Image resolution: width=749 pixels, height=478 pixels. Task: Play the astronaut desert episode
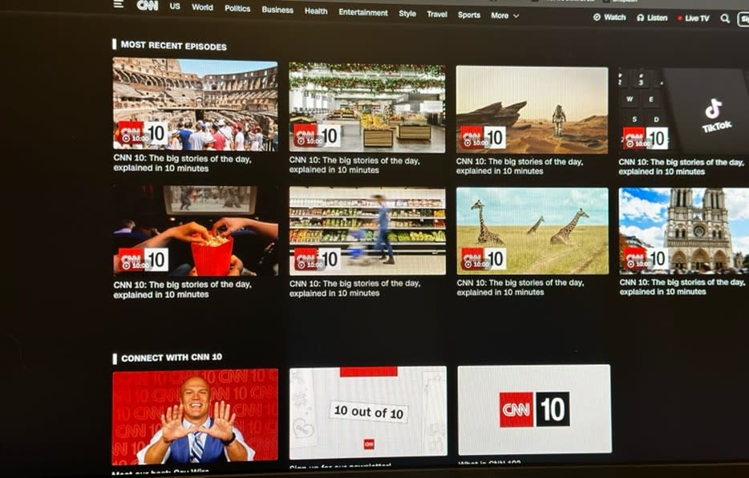532,109
